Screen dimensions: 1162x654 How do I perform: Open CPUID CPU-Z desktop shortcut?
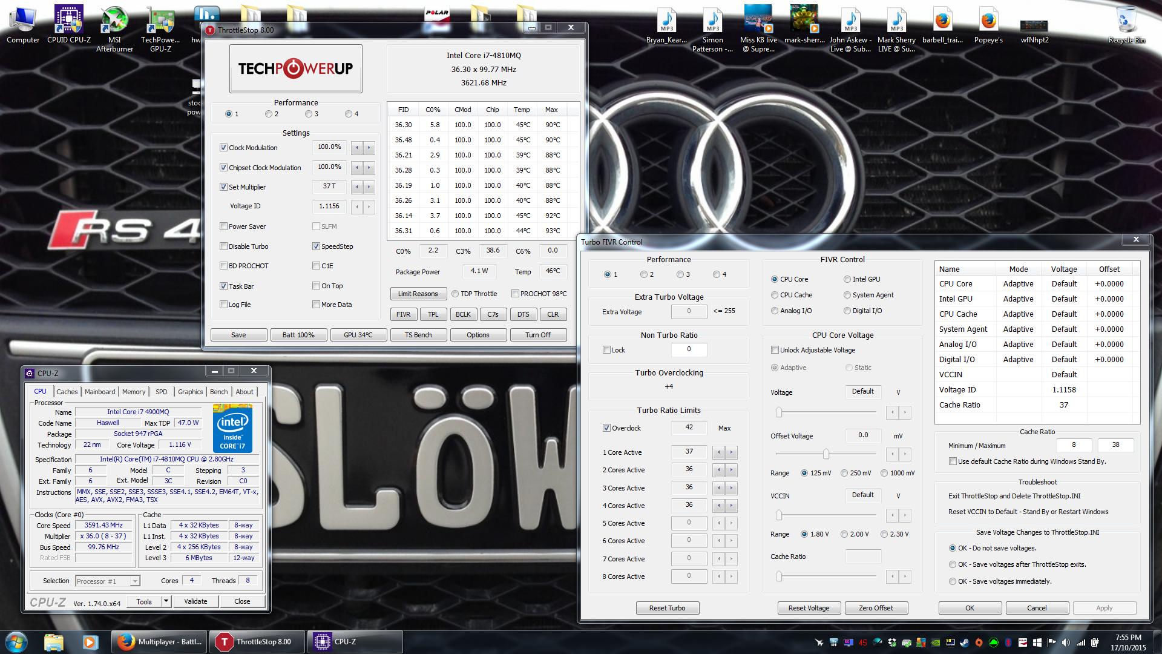pos(69,24)
